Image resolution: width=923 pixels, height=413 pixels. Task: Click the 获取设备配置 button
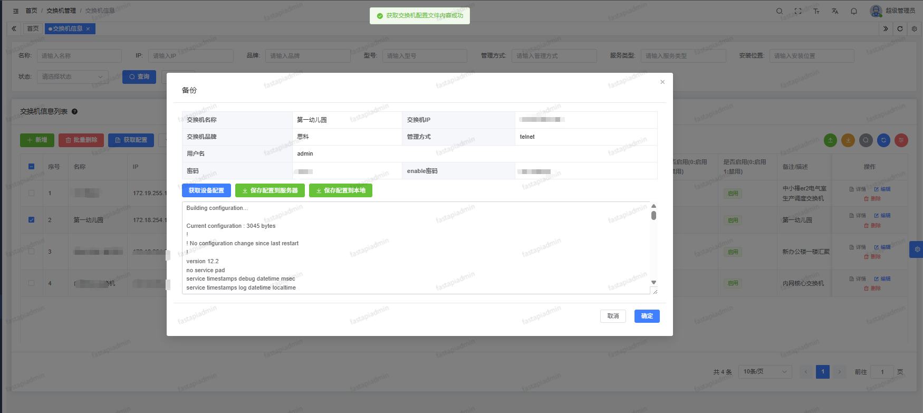click(206, 190)
